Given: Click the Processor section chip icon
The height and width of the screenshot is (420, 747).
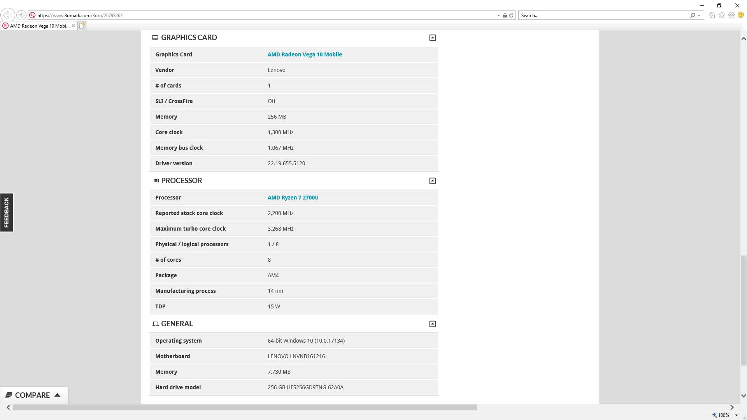Looking at the screenshot, I should pos(156,181).
